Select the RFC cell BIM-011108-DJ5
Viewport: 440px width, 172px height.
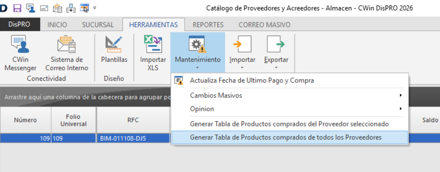coord(133,138)
